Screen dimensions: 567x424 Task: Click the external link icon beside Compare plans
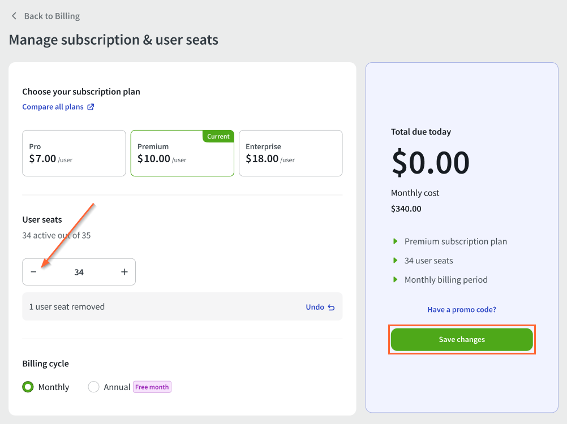click(x=91, y=107)
